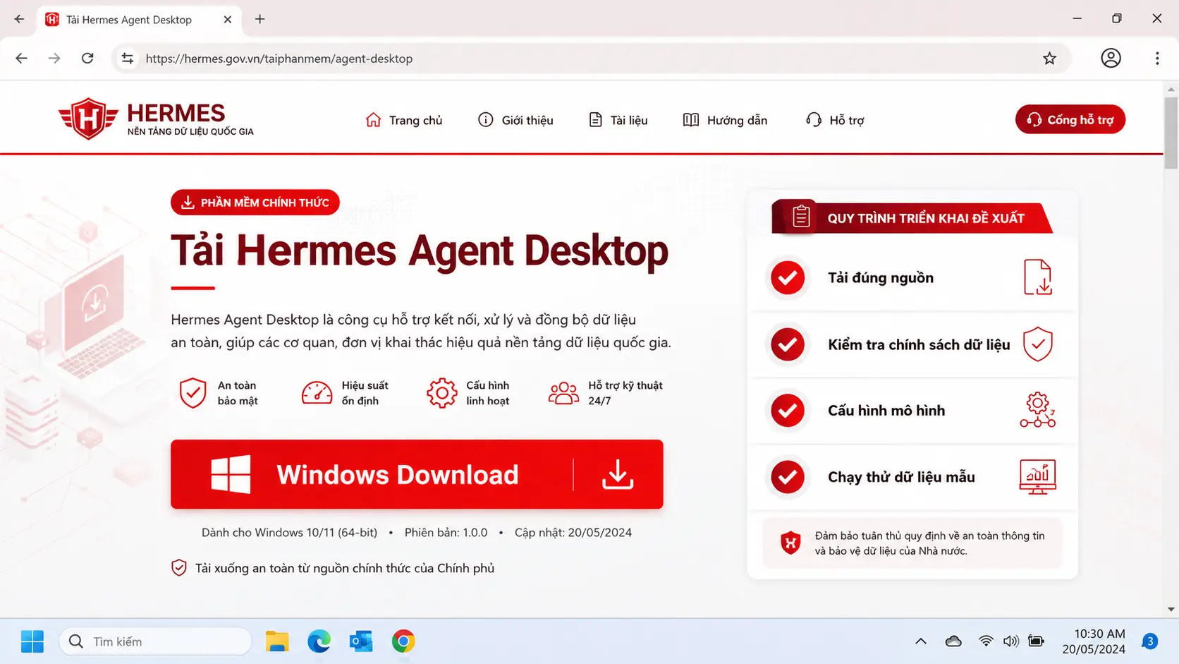Select the Tải Hermes Agent Desktop tab
Image resolution: width=1179 pixels, height=664 pixels.
click(138, 20)
